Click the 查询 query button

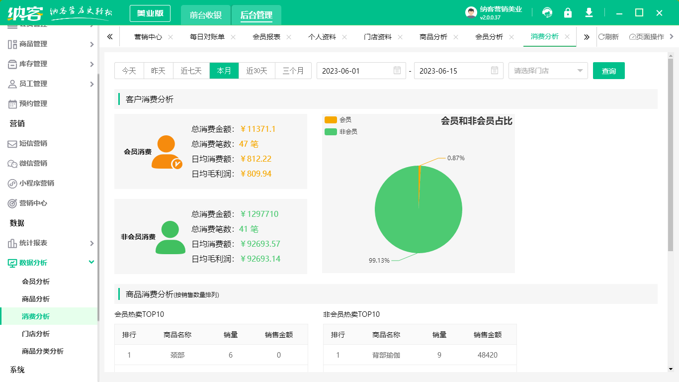[x=608, y=71]
